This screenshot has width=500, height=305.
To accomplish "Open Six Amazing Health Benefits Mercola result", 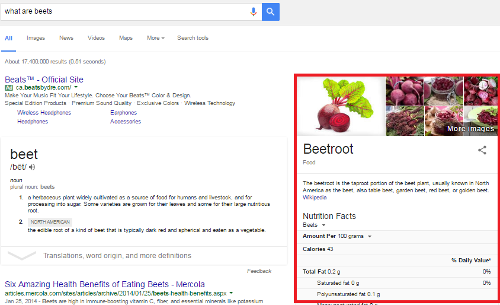I will coord(105,284).
